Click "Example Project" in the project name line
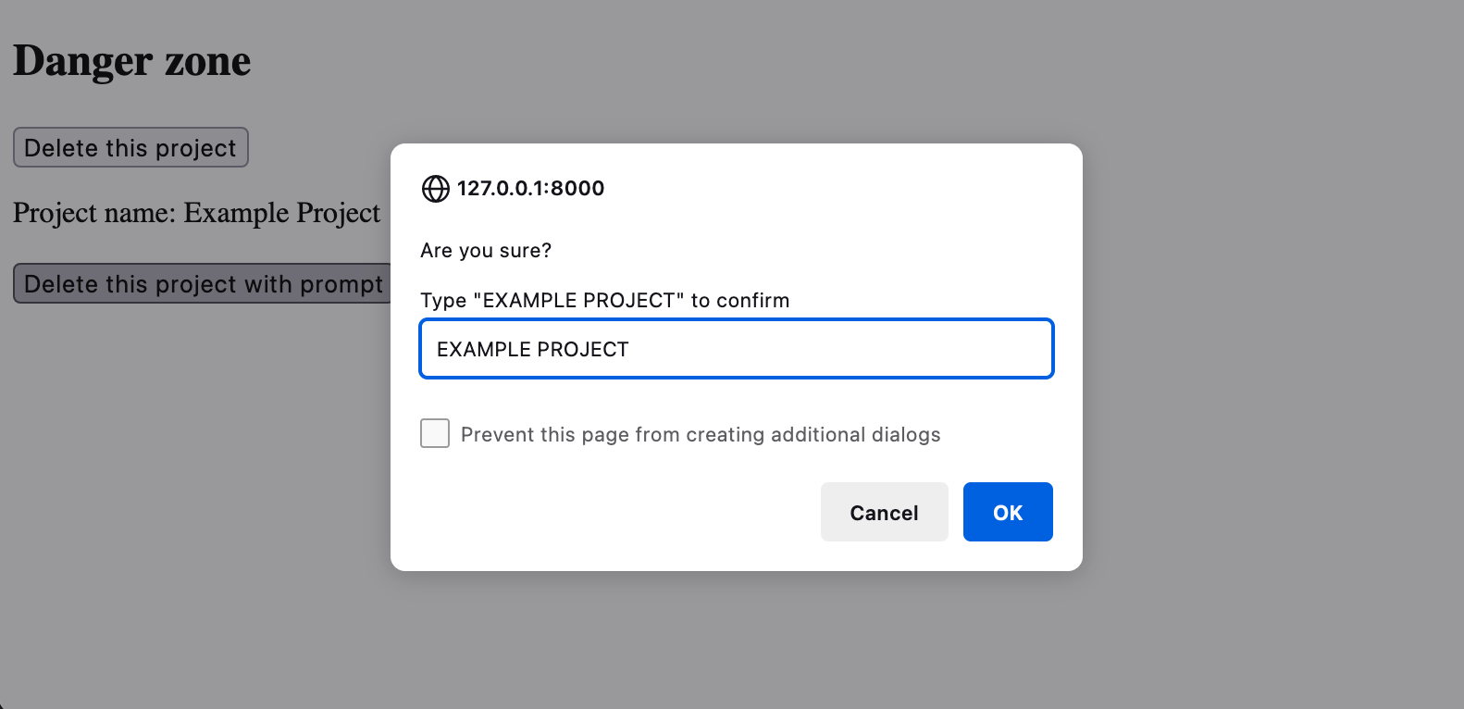The height and width of the screenshot is (709, 1464). [x=282, y=213]
